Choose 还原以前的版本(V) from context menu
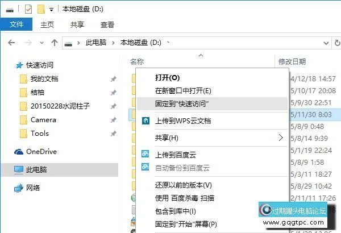The image size is (341, 233). click(212, 185)
